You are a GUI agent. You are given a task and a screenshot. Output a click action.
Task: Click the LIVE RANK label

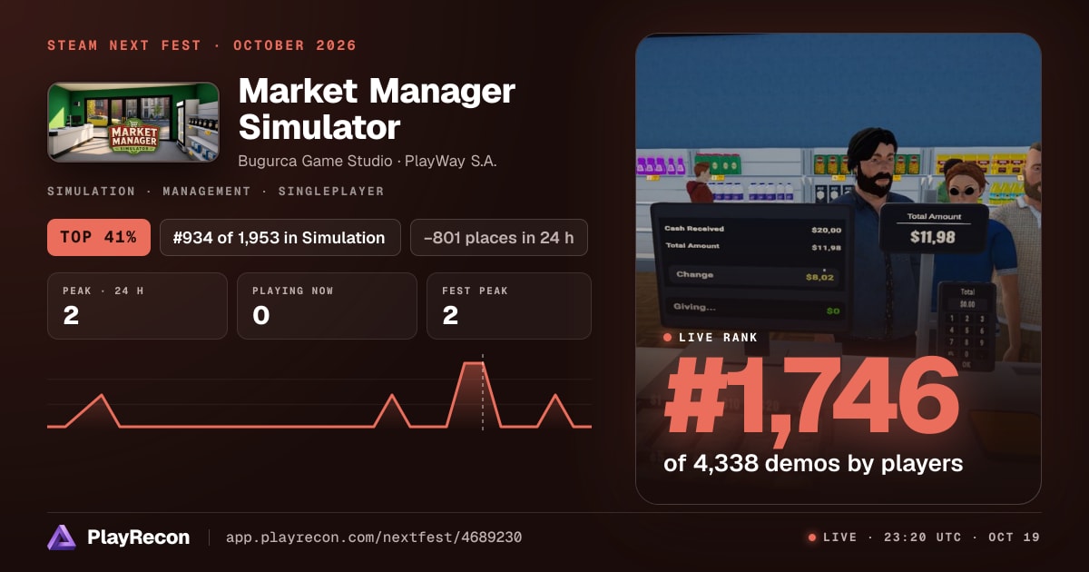(718, 338)
